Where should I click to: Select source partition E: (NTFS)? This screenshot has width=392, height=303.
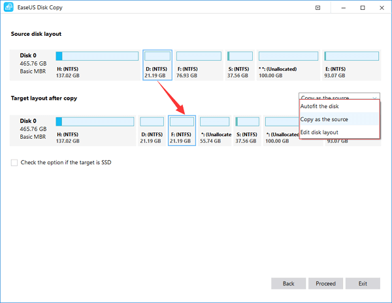351,64
